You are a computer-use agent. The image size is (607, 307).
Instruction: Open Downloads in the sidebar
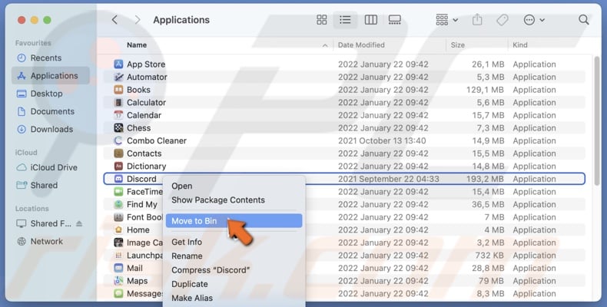51,129
